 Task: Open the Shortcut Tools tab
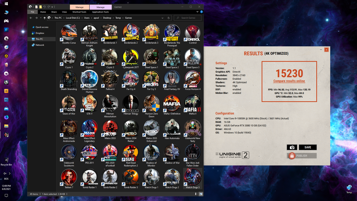[x=79, y=12]
